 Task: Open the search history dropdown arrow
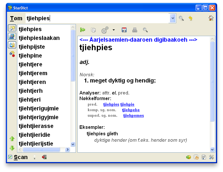pyautogui.click(x=173, y=18)
